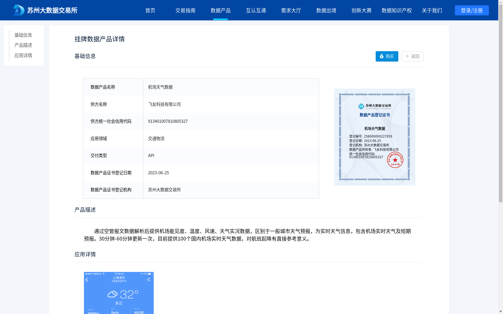
Task: Select table cell value 苏州大数据交易所
Action: tap(231, 190)
